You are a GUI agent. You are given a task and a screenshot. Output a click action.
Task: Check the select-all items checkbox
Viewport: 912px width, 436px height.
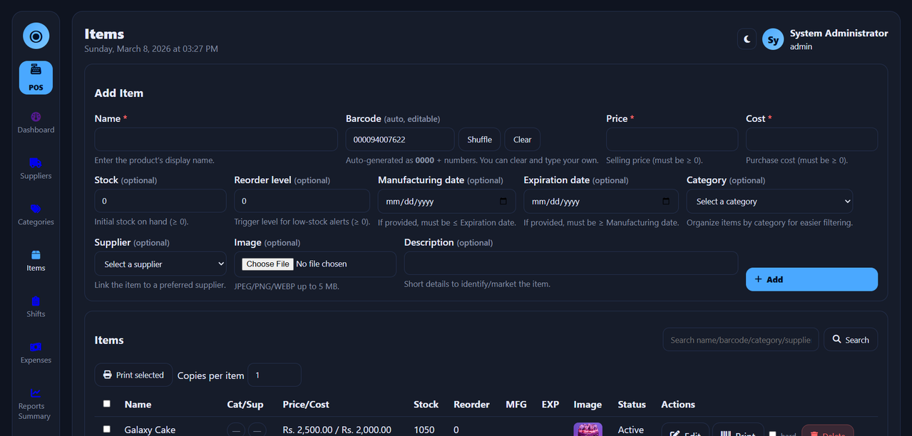[x=107, y=403]
